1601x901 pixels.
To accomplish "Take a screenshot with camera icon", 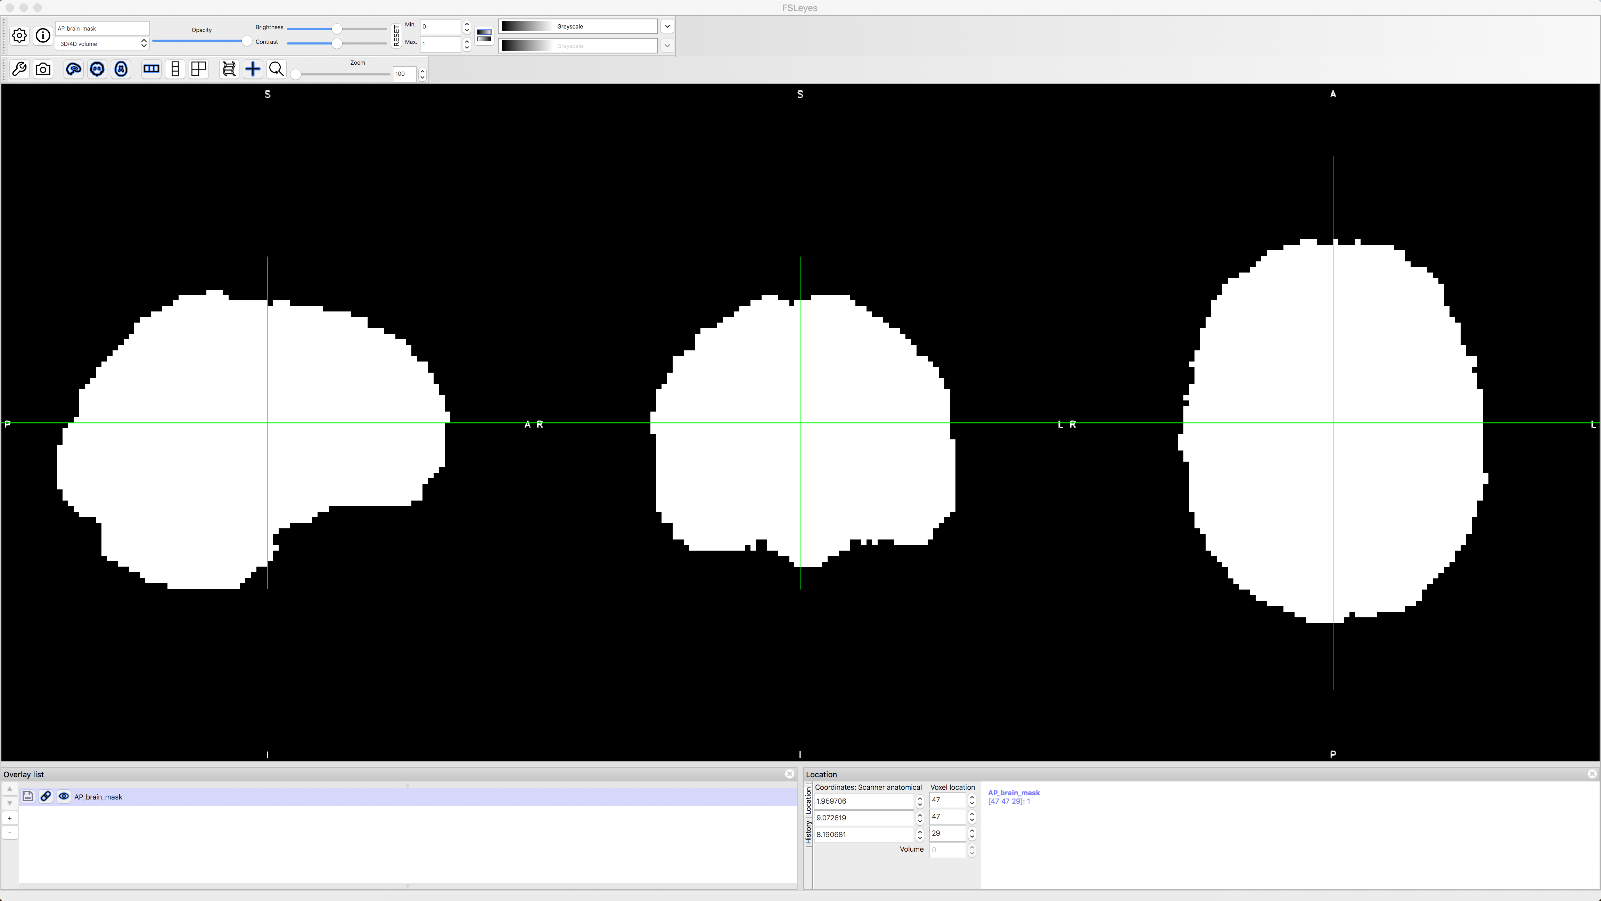I will pyautogui.click(x=43, y=69).
